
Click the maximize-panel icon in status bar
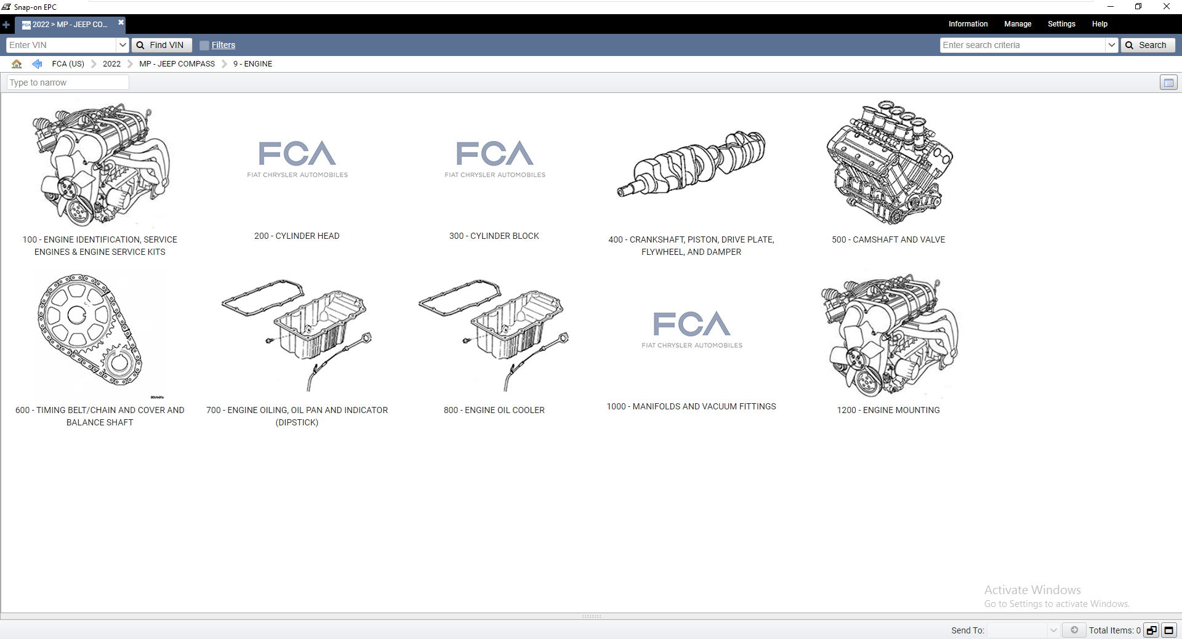1168,630
